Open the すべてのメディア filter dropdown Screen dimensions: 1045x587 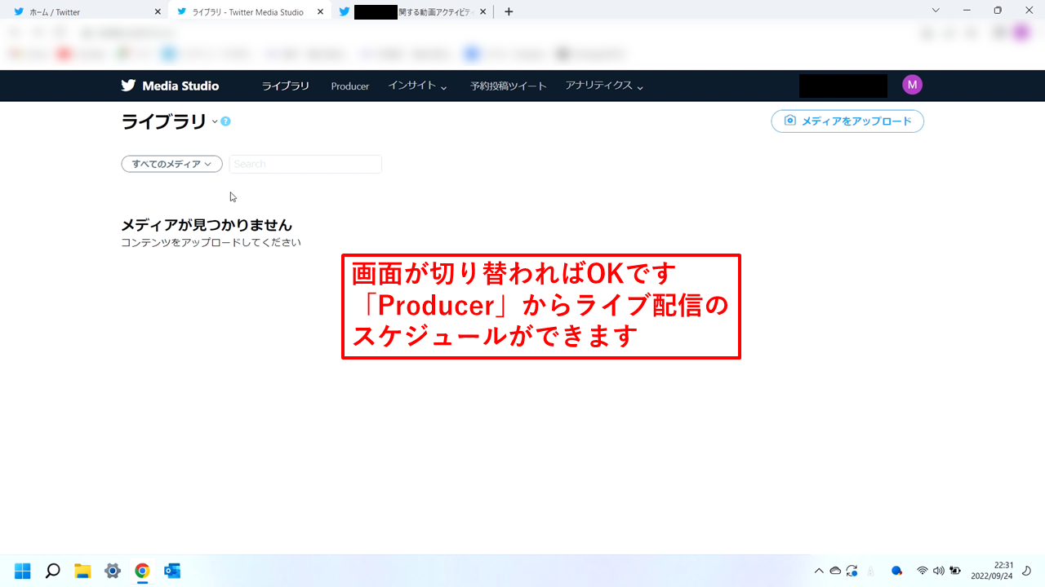click(171, 164)
